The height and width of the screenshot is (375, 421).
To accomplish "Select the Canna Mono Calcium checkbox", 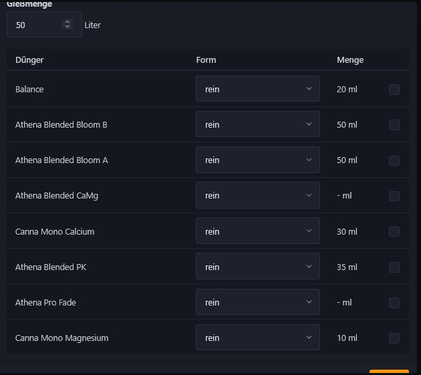I will (394, 232).
